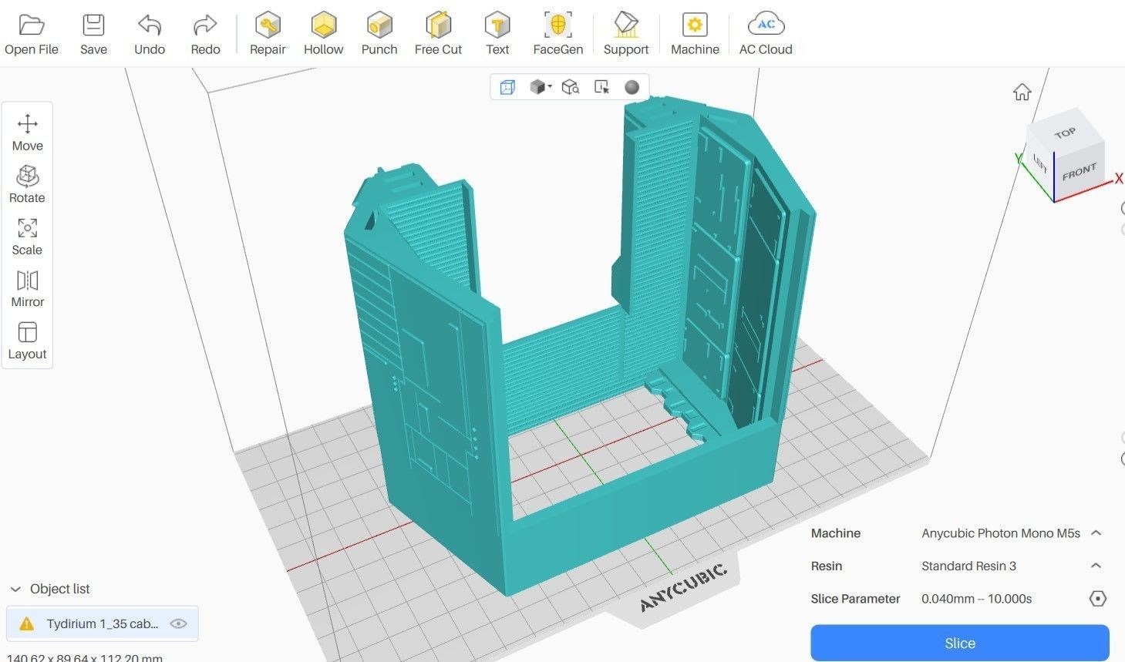
Task: Select the Hollow tool
Action: tap(323, 35)
